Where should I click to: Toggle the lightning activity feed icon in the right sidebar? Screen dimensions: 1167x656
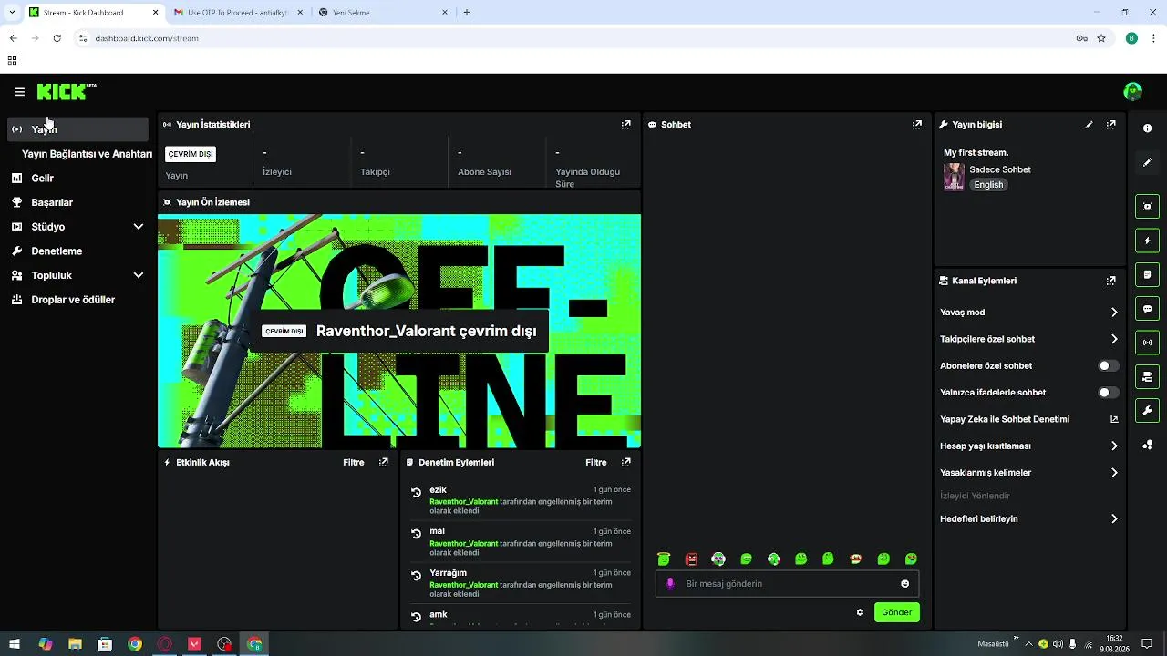click(x=1148, y=241)
